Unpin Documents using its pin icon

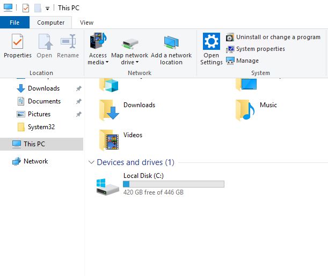[x=79, y=101]
